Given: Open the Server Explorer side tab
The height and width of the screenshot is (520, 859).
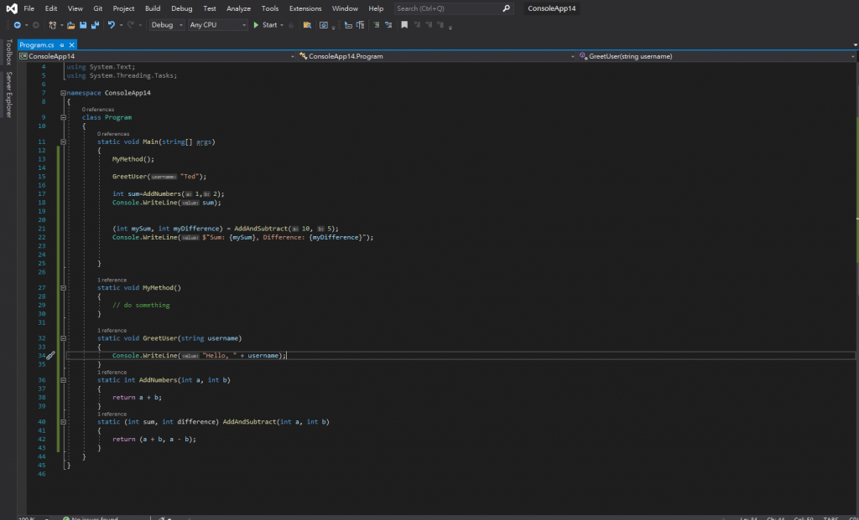Looking at the screenshot, I should pyautogui.click(x=8, y=95).
